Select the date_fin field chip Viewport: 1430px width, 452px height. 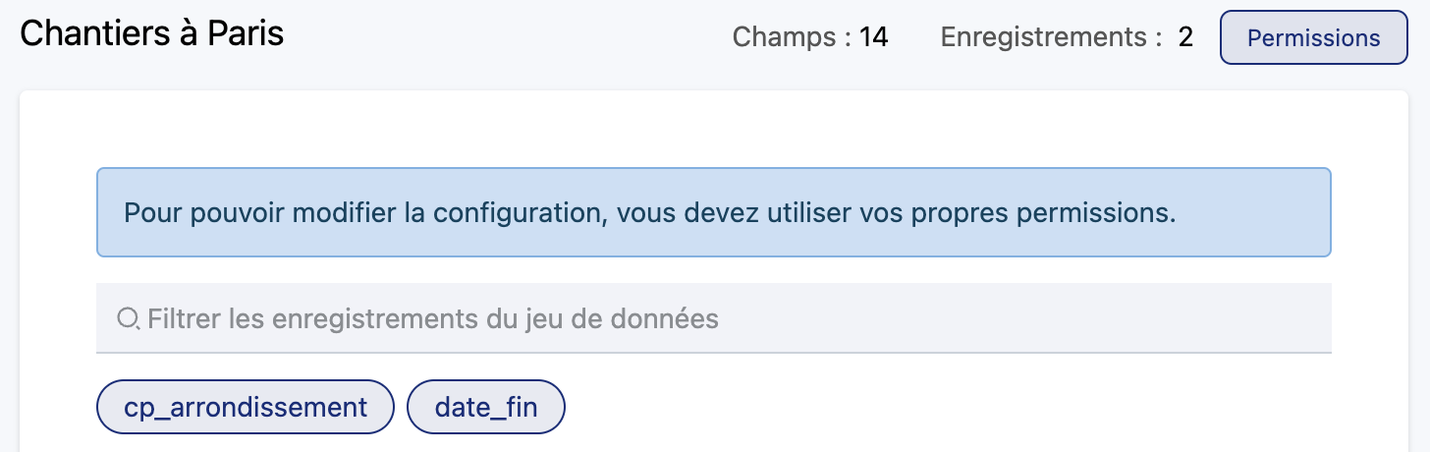click(x=486, y=407)
